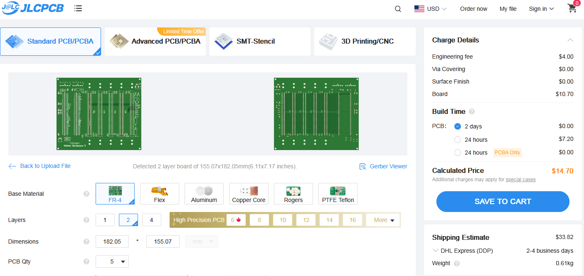The height and width of the screenshot is (276, 584).
Task: Select the 2 days build time option
Action: point(458,126)
